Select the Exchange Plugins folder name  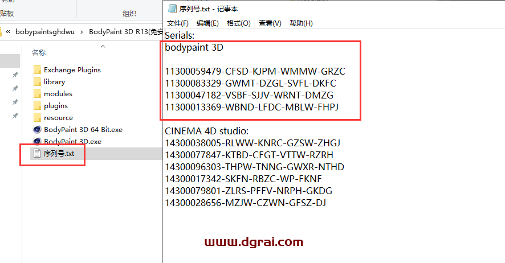coord(72,70)
